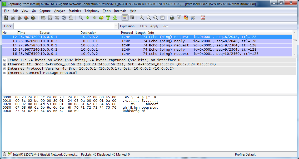Stop the running live capture
The height and width of the screenshot is (159, 299).
coord(26,18)
